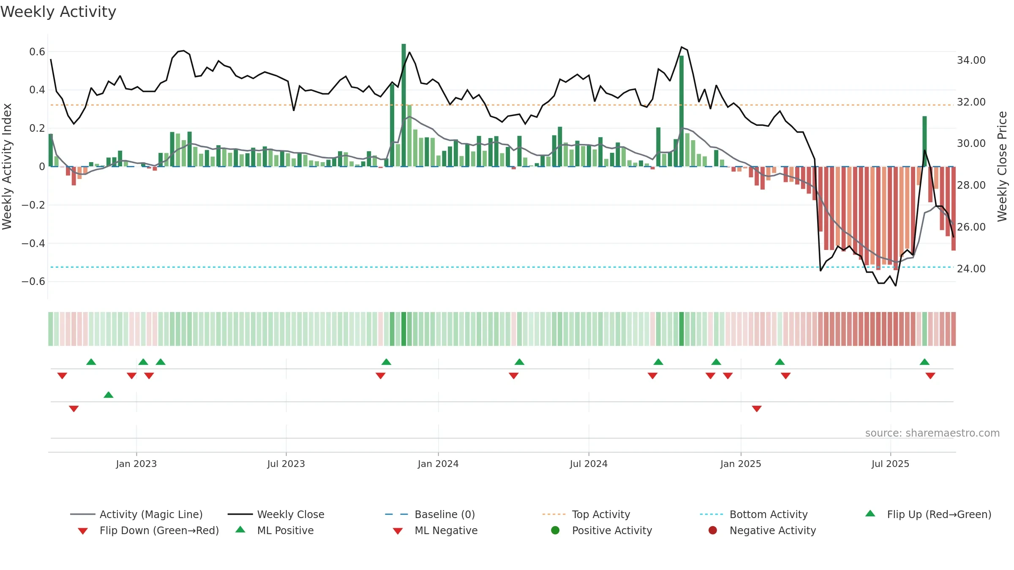Toggle the Baseline (0) legend entry
Viewport: 1014px width, 570px height.
coord(430,514)
